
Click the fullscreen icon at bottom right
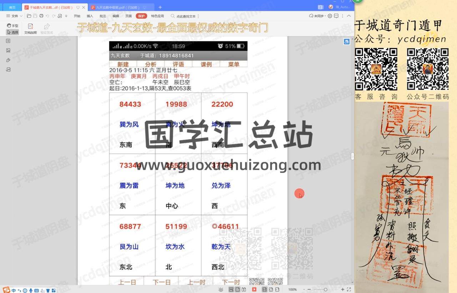pyautogui.click(x=349, y=289)
